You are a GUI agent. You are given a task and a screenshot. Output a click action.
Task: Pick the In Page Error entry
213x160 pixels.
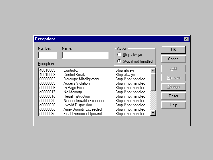click(x=75, y=88)
